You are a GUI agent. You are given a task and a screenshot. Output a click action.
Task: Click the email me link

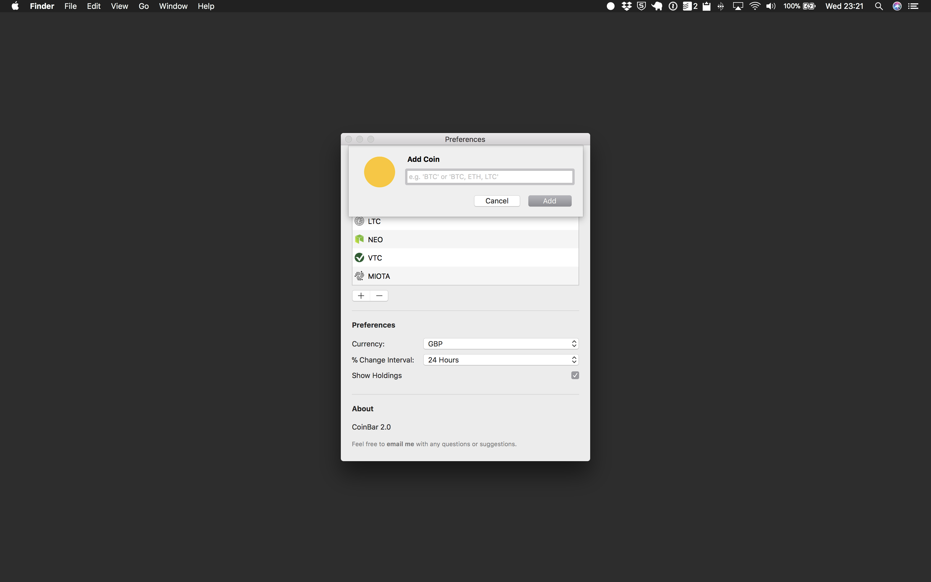[400, 444]
